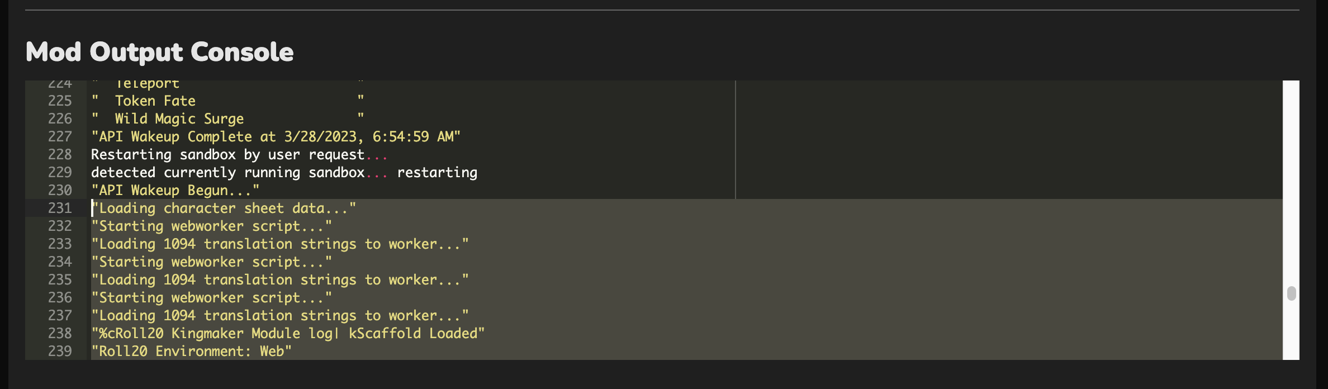Screen dimensions: 1328x389
Task: Click the text on console line 237
Action: [x=280, y=315]
